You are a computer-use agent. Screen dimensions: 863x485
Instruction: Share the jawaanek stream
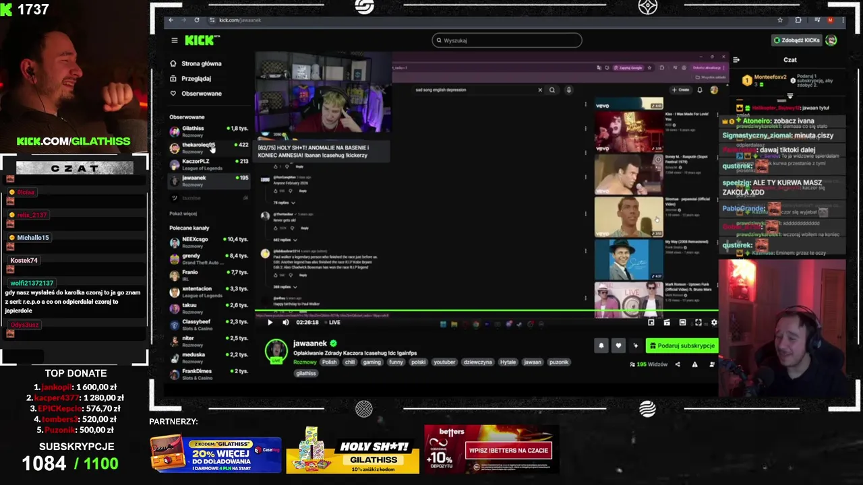(678, 364)
